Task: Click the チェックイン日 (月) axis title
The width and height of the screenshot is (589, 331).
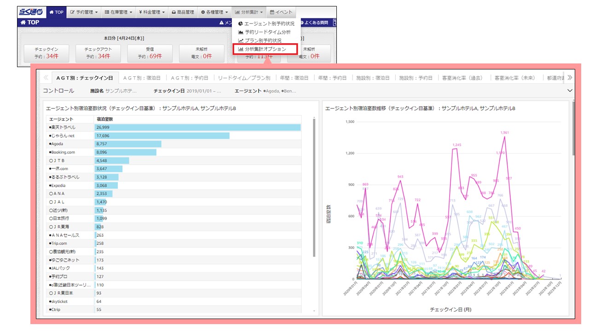Action: click(x=450, y=309)
